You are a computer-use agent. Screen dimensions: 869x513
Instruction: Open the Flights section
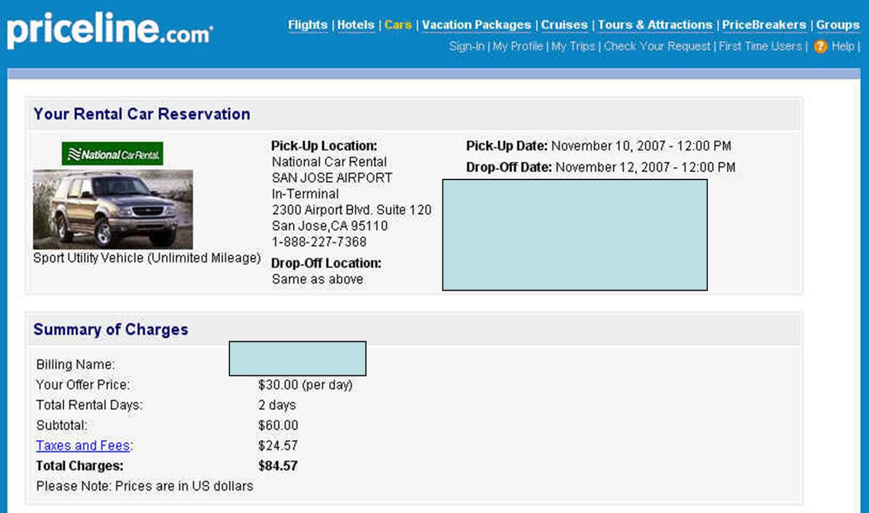pos(307,25)
